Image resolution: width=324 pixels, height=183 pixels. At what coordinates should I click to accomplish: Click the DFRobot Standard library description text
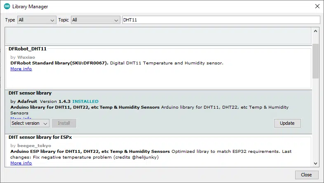(117, 63)
